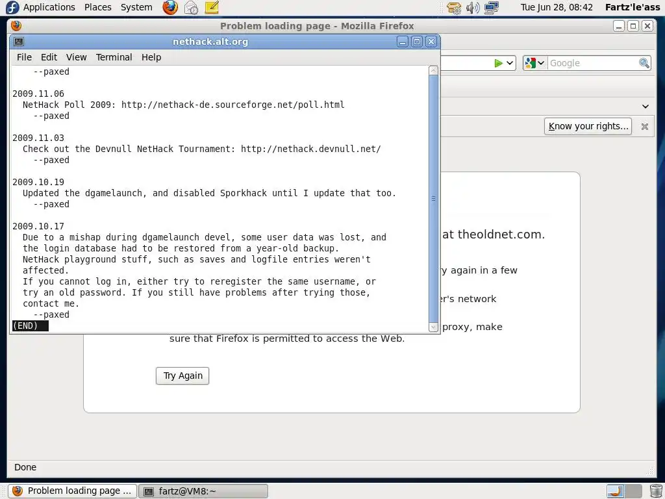Open the Terminal menu in menubar
This screenshot has width=665, height=499.
click(114, 57)
